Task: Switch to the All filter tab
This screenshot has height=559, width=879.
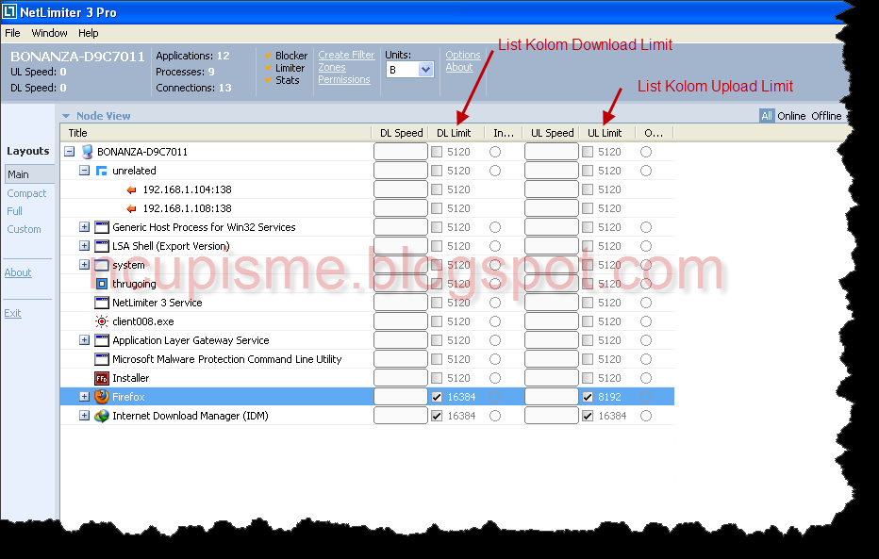Action: [x=767, y=116]
